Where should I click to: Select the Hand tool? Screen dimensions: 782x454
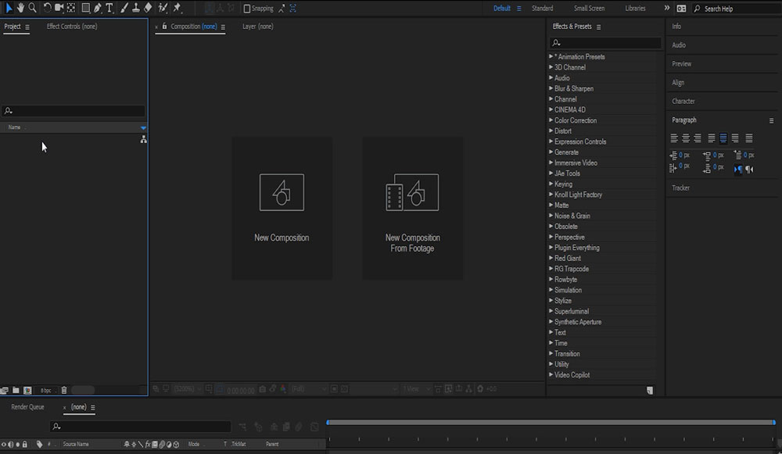tap(20, 8)
